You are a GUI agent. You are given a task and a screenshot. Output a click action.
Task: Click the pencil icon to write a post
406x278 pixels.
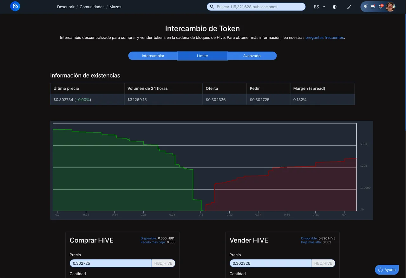click(x=349, y=7)
